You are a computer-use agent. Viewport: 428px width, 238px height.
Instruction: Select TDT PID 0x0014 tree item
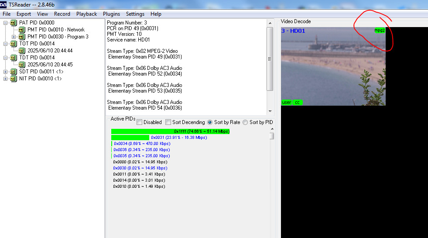pyautogui.click(x=37, y=58)
